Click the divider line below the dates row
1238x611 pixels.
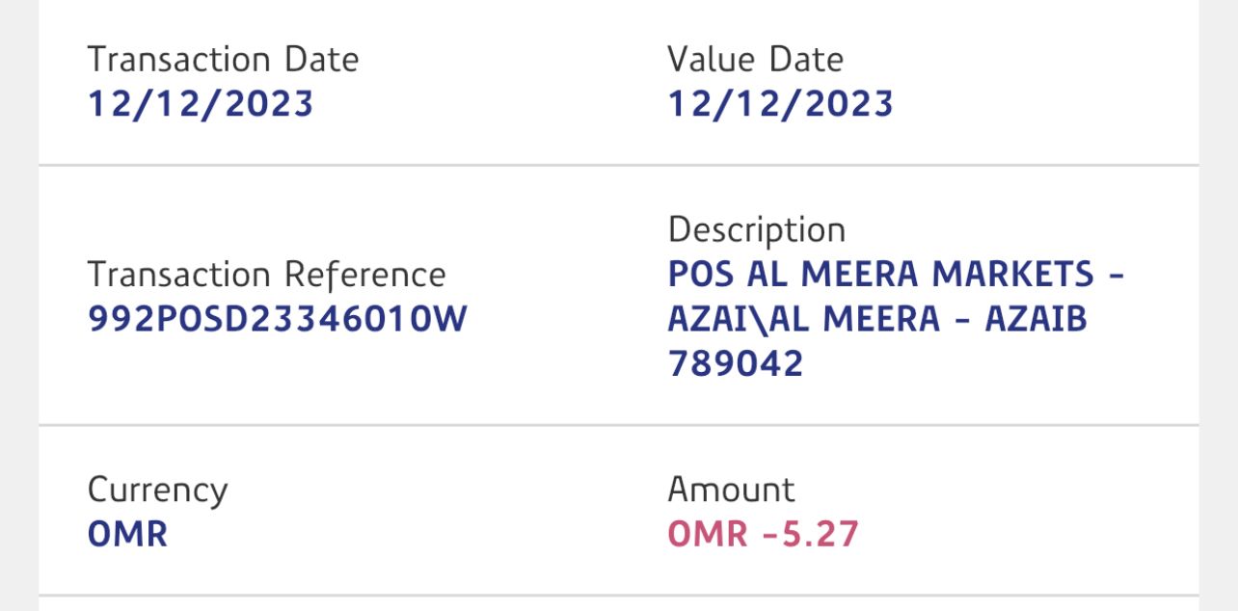[618, 166]
